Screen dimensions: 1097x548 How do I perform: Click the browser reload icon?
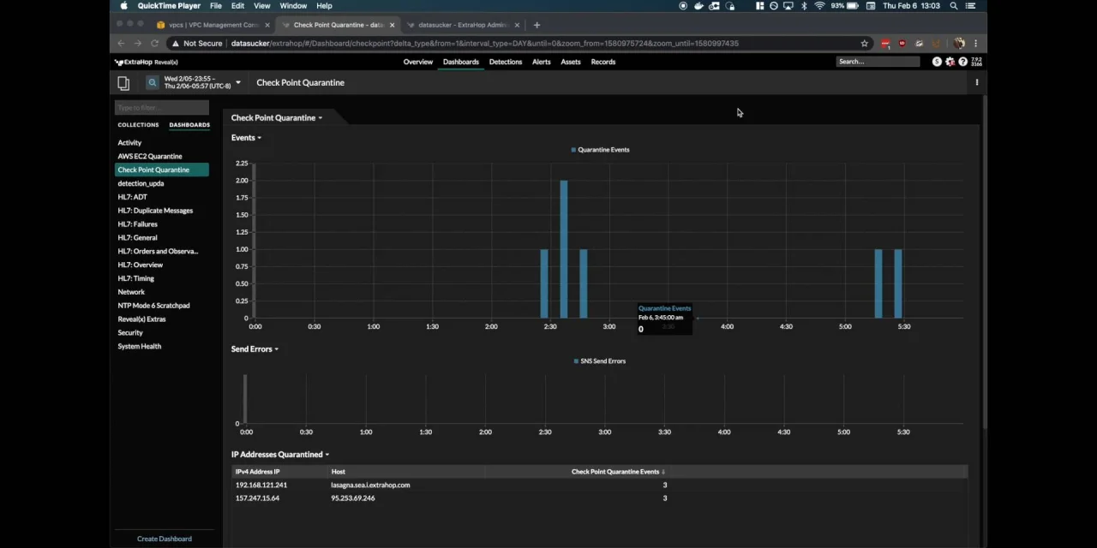click(x=155, y=44)
